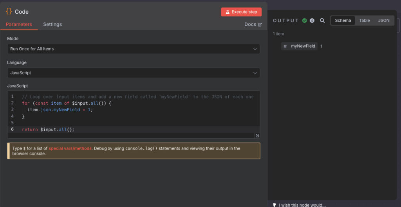Search output with the magnifier icon
Image resolution: width=401 pixels, height=207 pixels.
pos(322,21)
